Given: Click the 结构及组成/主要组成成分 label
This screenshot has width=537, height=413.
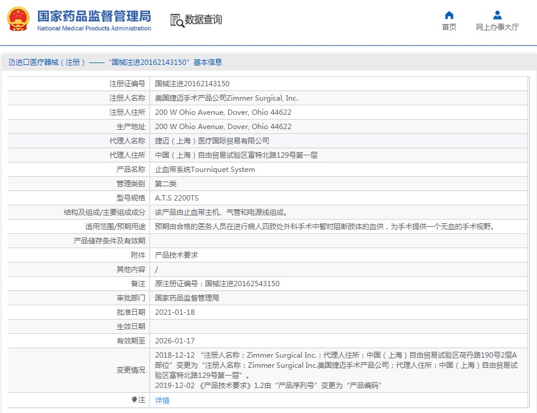Looking at the screenshot, I should (104, 212).
